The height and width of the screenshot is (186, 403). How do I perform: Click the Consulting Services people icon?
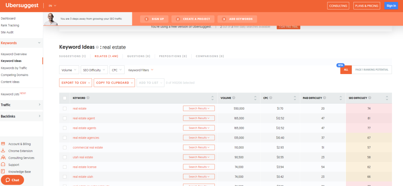pos(3,158)
